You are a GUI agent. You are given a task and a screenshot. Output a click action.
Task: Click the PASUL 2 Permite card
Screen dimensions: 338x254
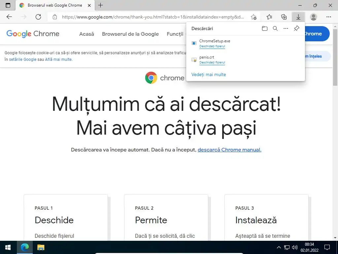(166, 218)
